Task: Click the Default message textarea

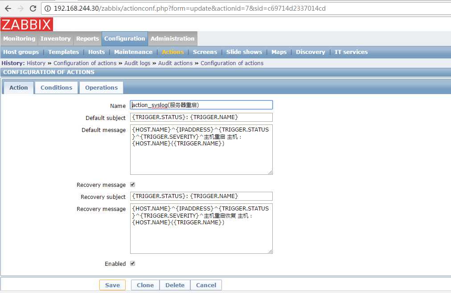Action: coord(201,150)
